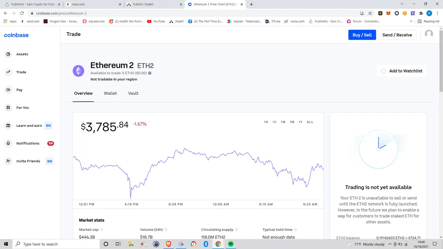443x249 pixels.
Task: Click the Ethereum 2 coin logo
Action: (x=79, y=71)
